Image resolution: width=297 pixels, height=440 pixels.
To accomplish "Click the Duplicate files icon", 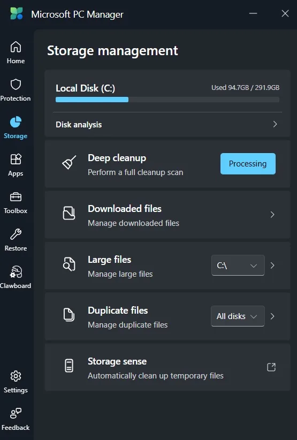I will pos(69,315).
